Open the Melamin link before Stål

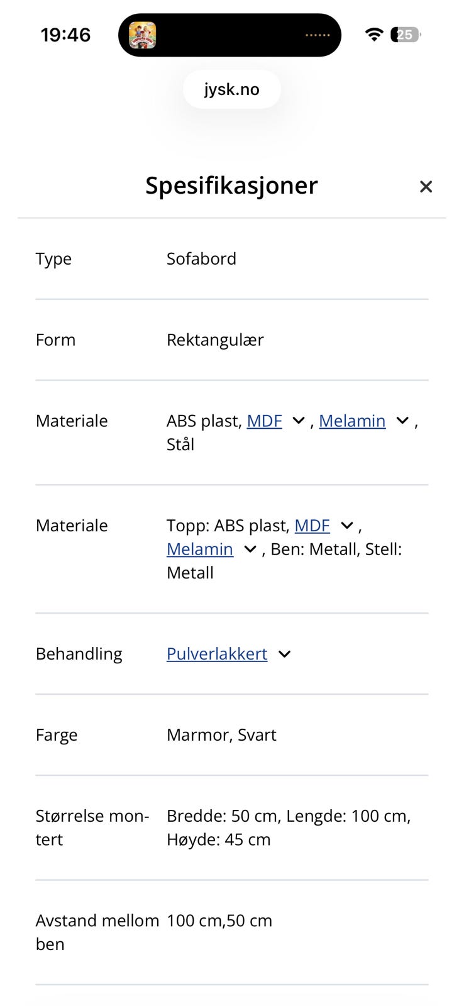pyautogui.click(x=352, y=421)
